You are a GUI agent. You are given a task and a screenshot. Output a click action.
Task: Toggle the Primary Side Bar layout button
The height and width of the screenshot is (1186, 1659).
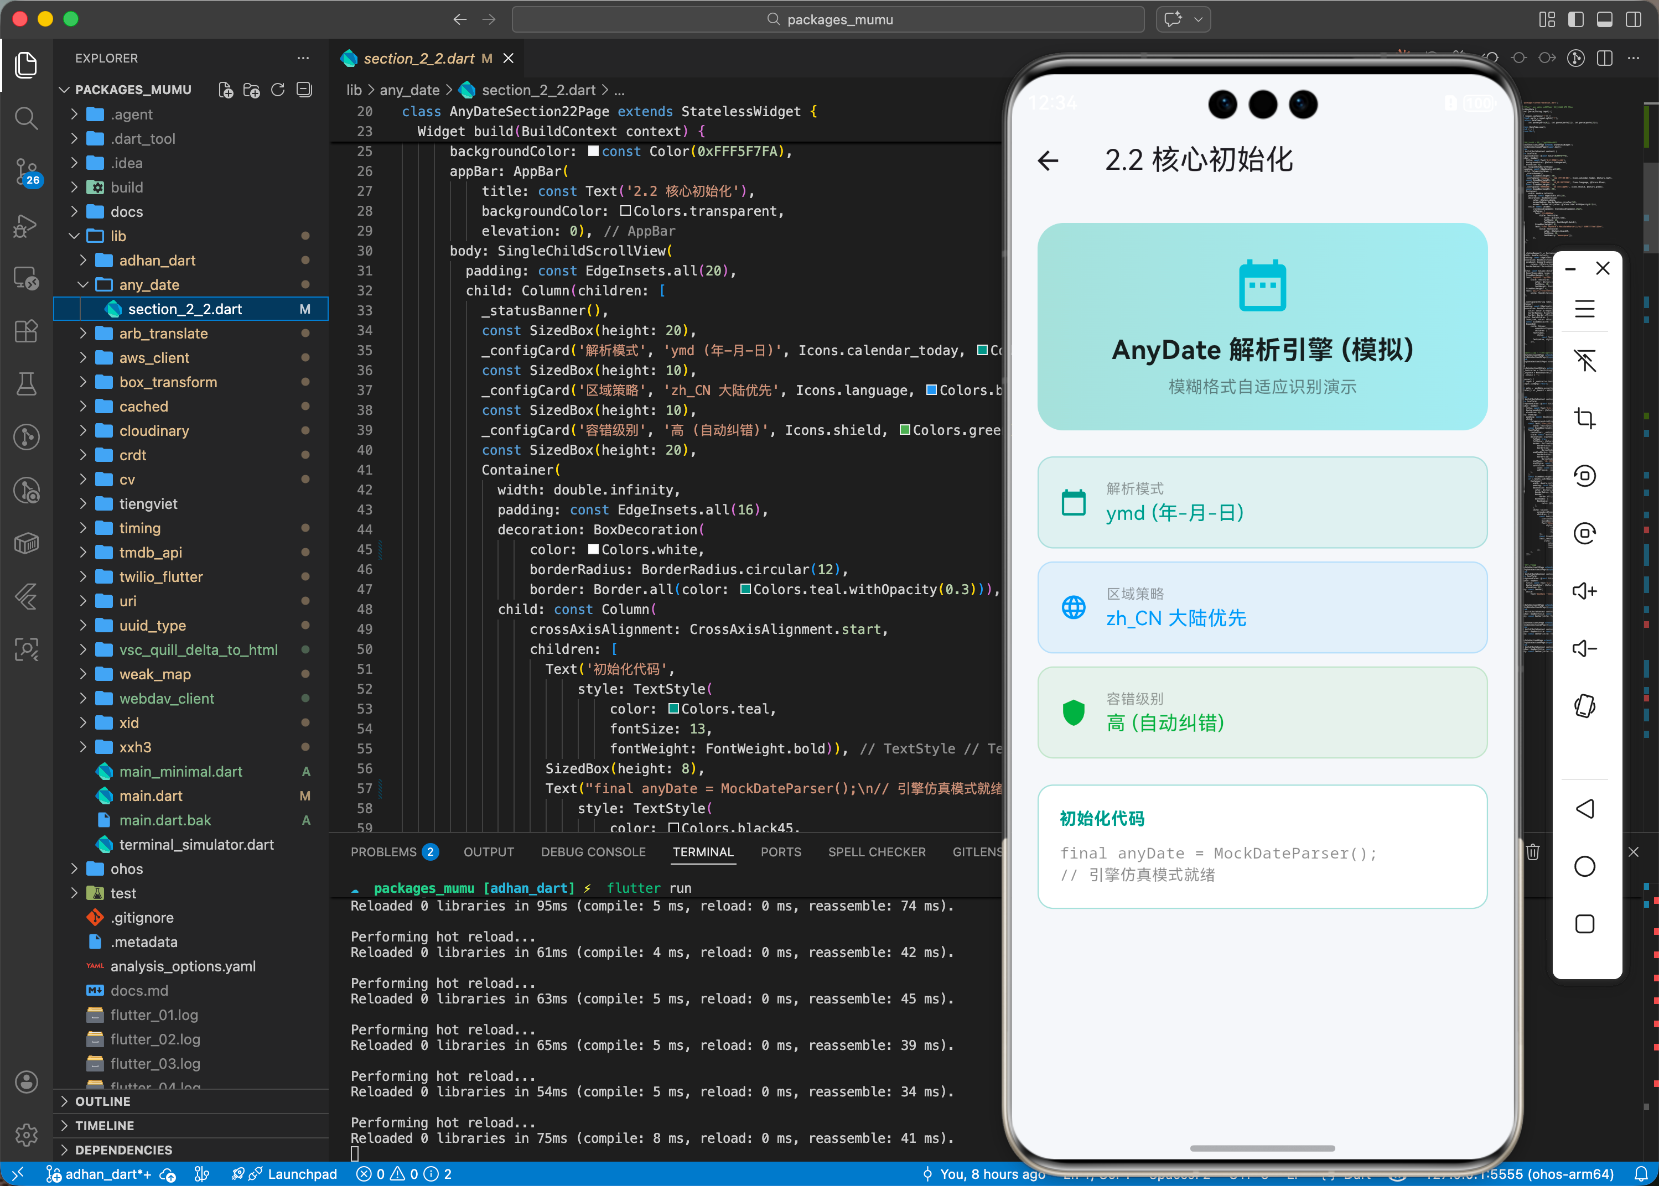point(1576,20)
